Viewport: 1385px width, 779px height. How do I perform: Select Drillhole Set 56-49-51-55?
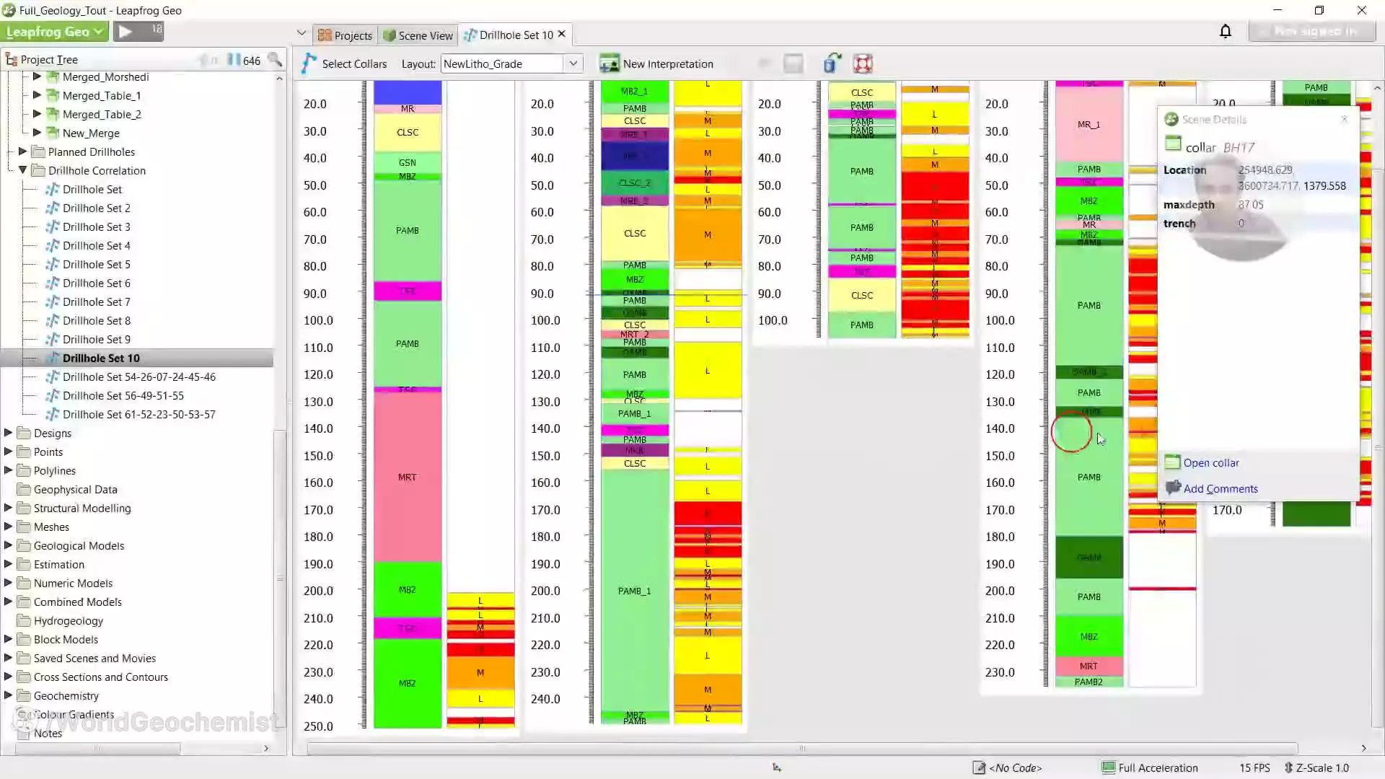(x=123, y=395)
